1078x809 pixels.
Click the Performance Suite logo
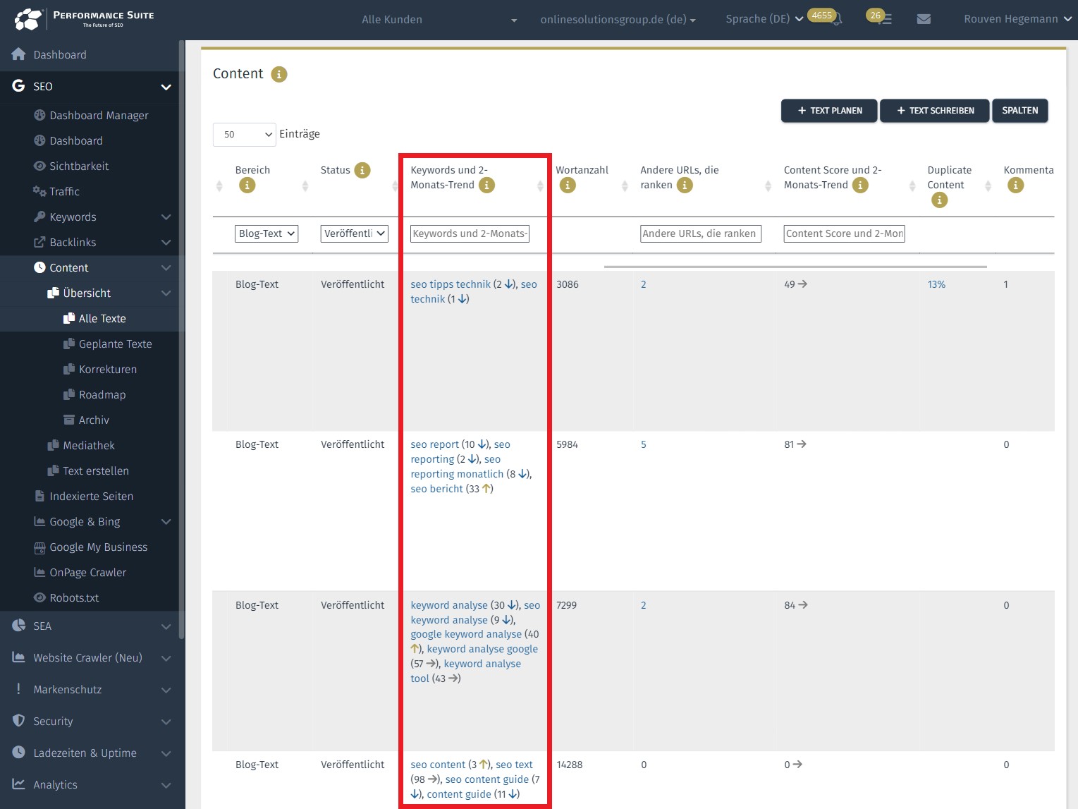84,19
